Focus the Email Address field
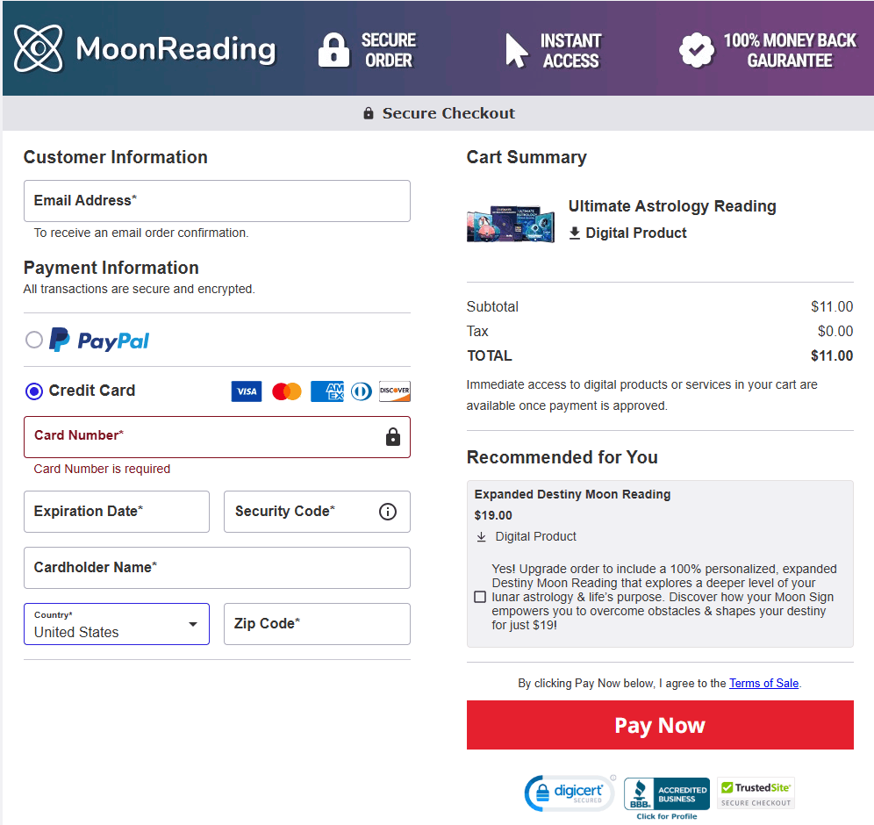874x825 pixels. click(x=217, y=201)
